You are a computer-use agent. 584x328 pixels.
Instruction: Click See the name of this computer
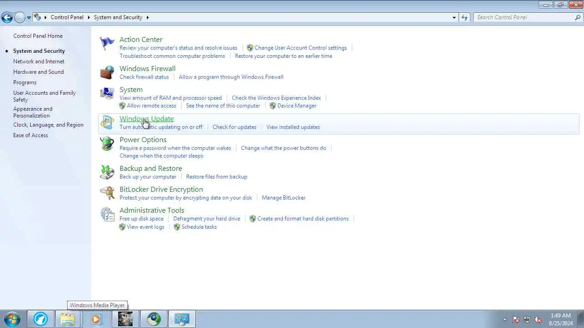(223, 106)
